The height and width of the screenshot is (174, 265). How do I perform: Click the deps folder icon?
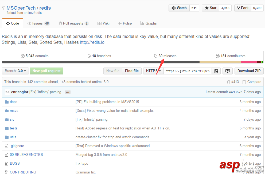[7, 102]
